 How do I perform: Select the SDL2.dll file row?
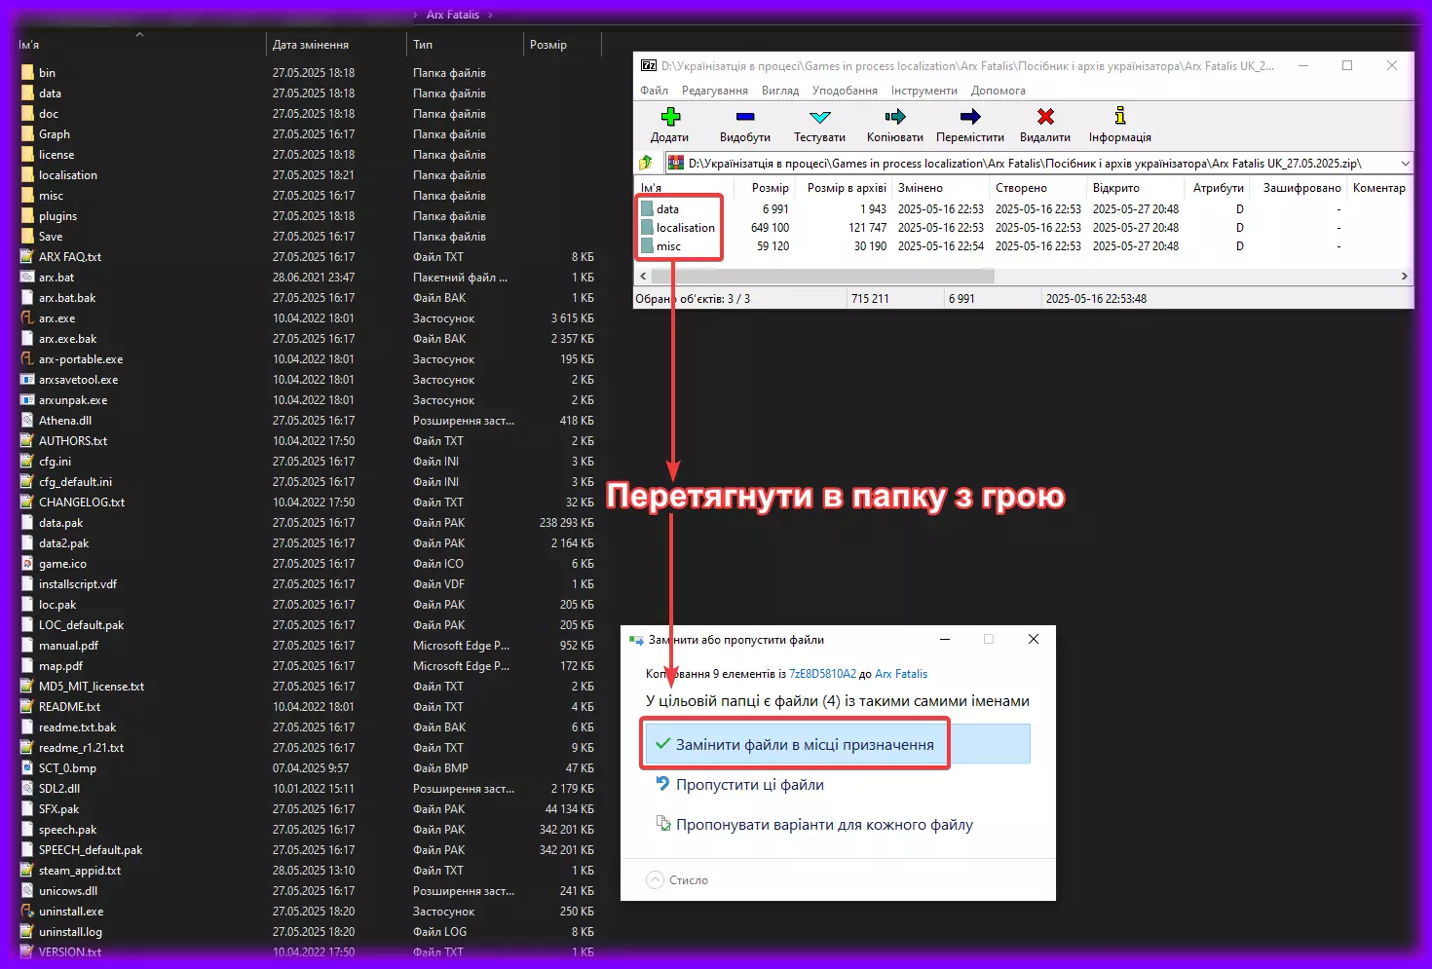[x=309, y=789]
